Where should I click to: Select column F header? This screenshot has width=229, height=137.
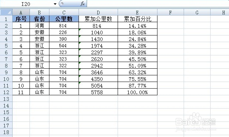(170, 13)
